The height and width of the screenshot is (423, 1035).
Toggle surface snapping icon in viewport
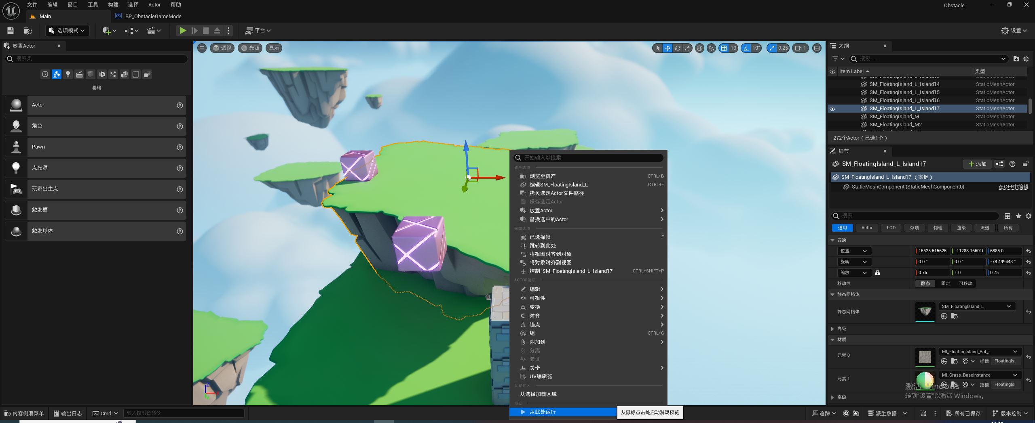tap(711, 48)
